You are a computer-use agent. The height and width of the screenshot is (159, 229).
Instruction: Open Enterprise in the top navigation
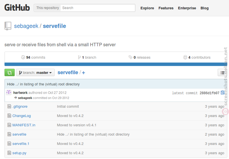pyautogui.click(x=187, y=8)
